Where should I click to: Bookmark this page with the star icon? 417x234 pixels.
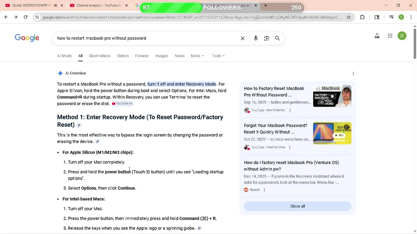tap(349, 17)
